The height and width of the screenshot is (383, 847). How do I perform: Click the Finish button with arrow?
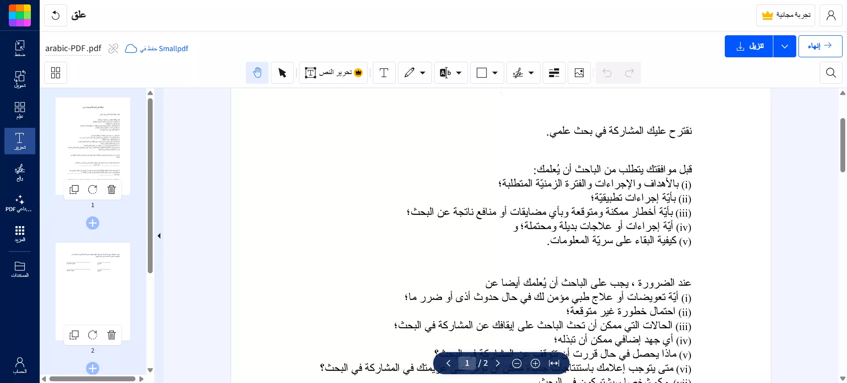point(821,46)
